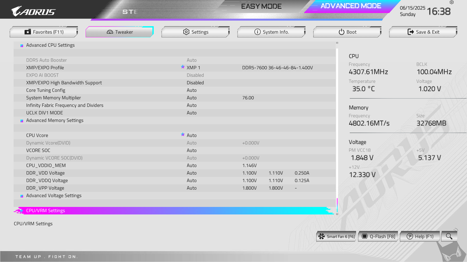Change UCLK DIV1 MODE Auto value
Screen dimensions: 467x262
click(192, 113)
